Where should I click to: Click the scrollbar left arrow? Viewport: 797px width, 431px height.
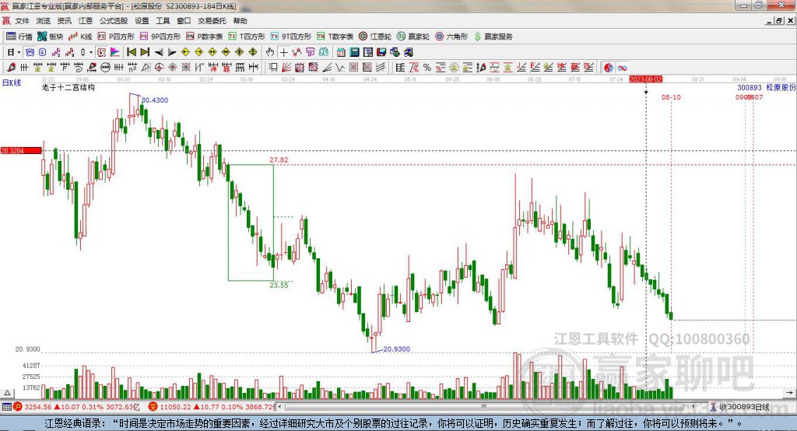pyautogui.click(x=279, y=407)
